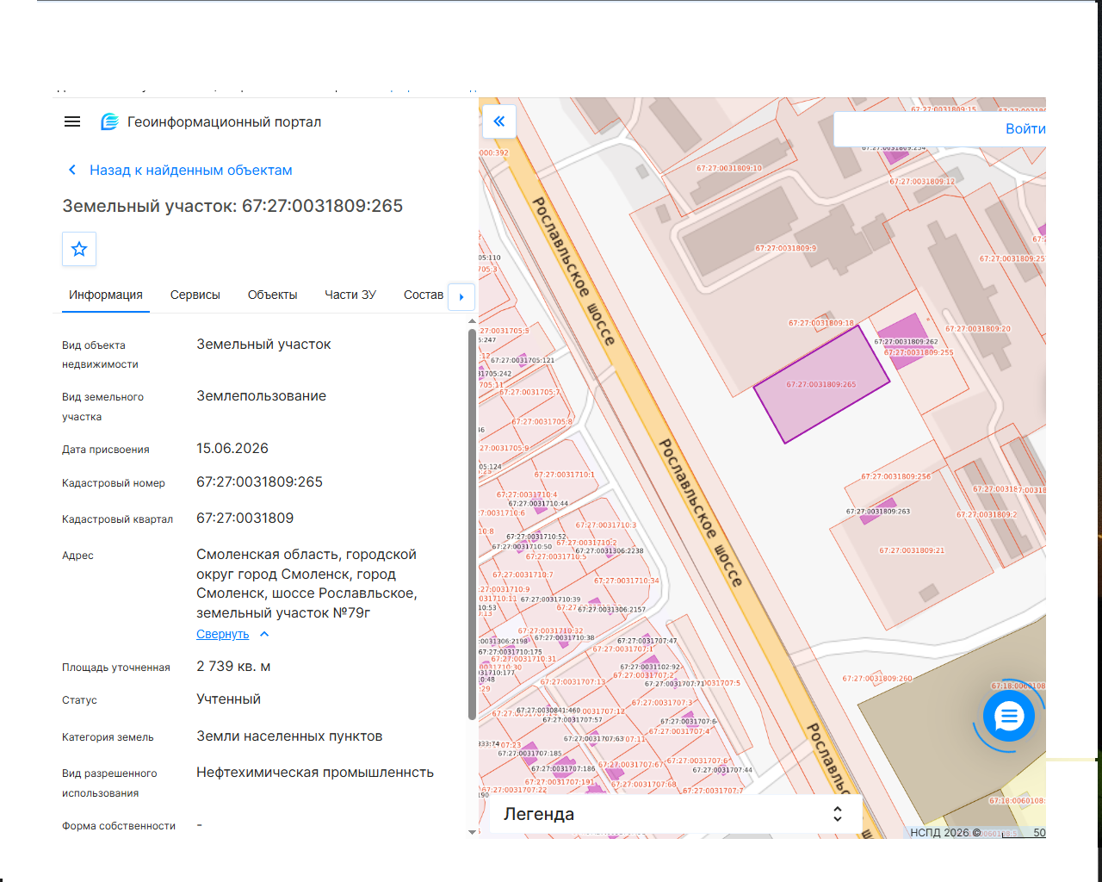Screen dimensions: 1102x882
Task: Go back via Назад к найденным объектам
Action: pyautogui.click(x=191, y=171)
